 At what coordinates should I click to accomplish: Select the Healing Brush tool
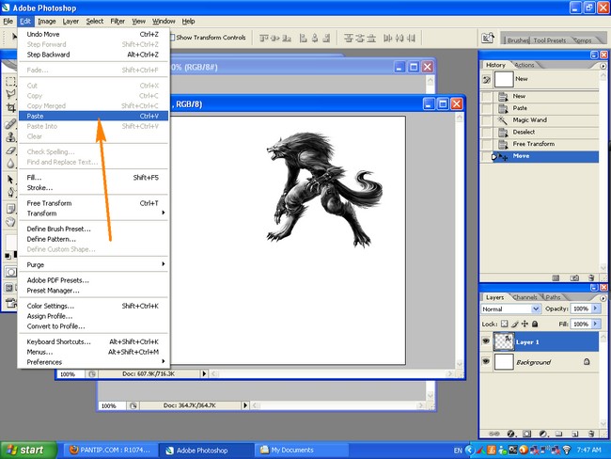point(10,124)
